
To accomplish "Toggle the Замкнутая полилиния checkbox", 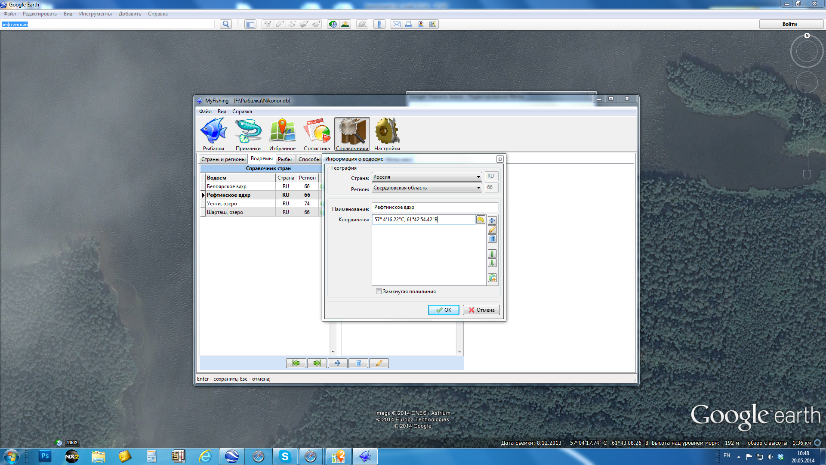I will pyautogui.click(x=379, y=291).
